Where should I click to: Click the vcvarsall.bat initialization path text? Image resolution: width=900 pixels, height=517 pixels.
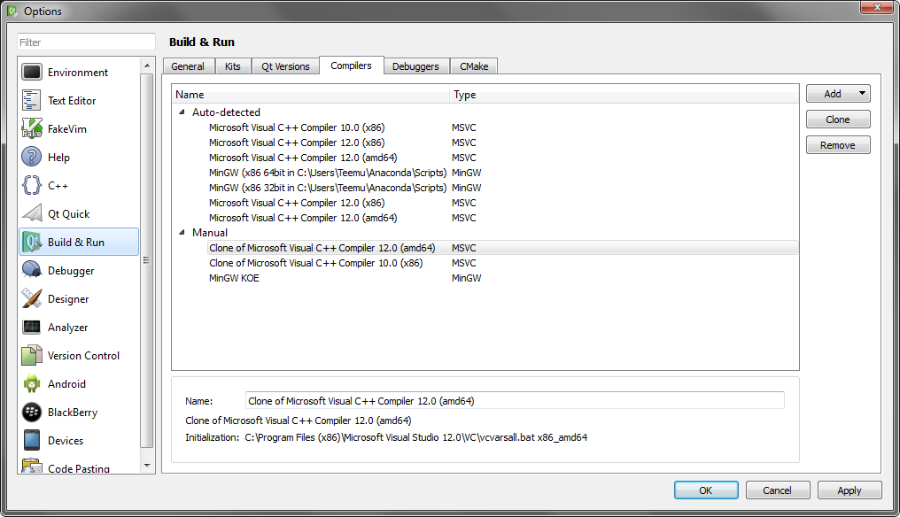(416, 437)
